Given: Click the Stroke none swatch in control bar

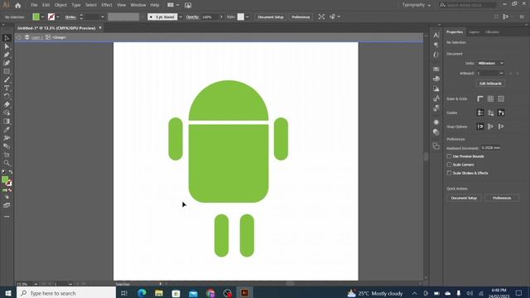Looking at the screenshot, I should click(x=51, y=17).
